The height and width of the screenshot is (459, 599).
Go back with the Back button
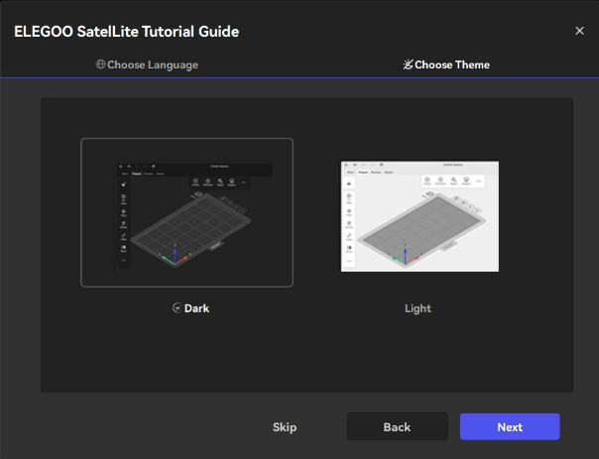[397, 427]
